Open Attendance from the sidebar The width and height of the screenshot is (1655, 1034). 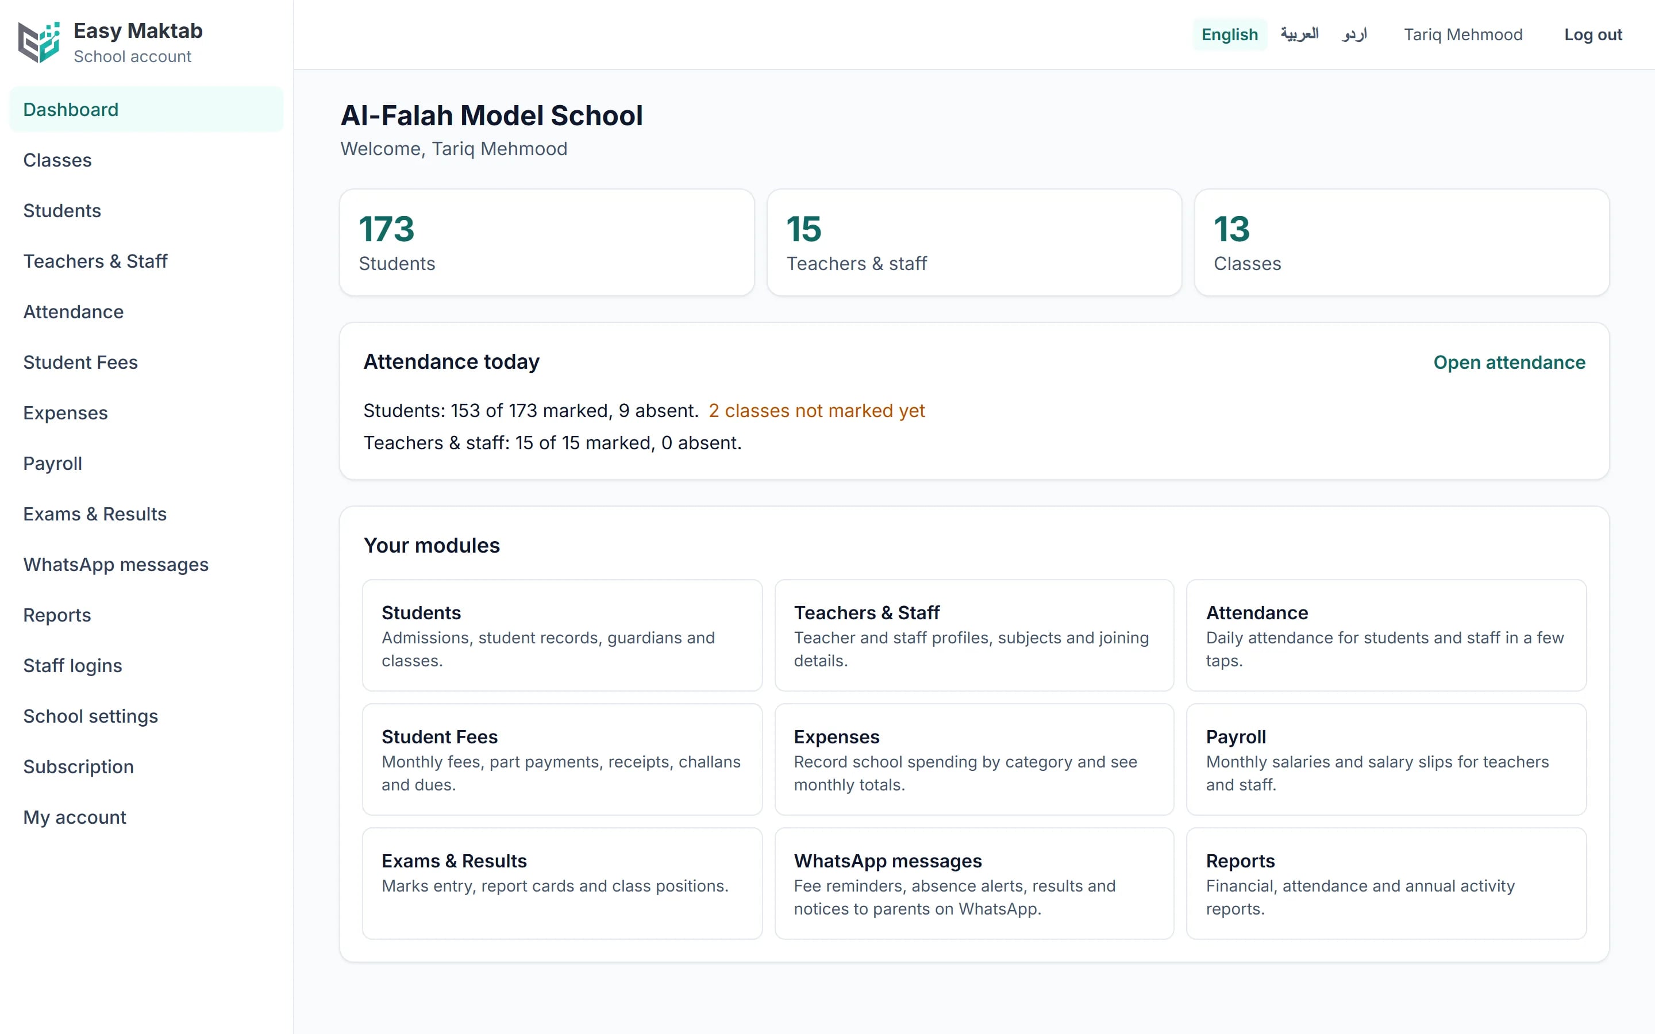pyautogui.click(x=147, y=312)
